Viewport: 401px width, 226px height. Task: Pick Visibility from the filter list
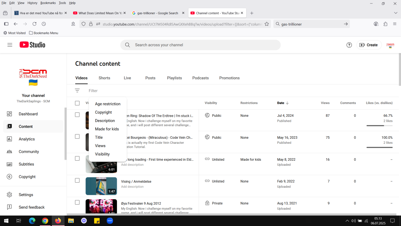click(x=102, y=154)
